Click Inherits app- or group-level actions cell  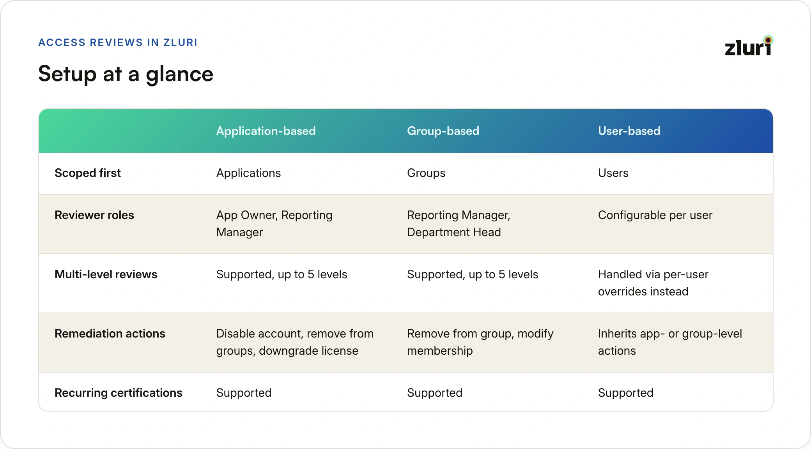coord(670,342)
